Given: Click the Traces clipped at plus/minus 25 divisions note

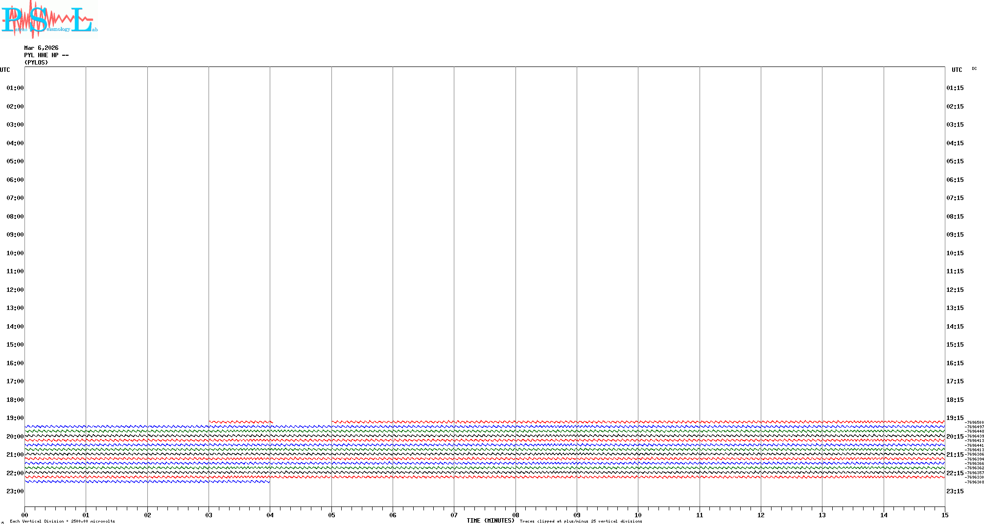Looking at the screenshot, I should (x=581, y=521).
